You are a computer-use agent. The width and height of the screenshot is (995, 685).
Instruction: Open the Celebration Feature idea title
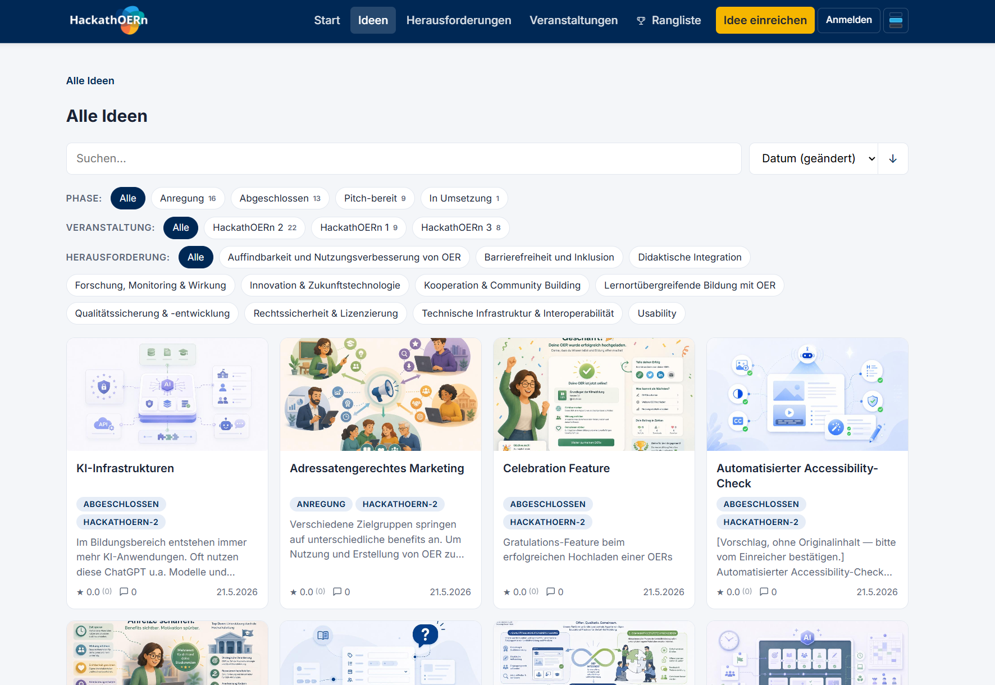click(x=556, y=468)
